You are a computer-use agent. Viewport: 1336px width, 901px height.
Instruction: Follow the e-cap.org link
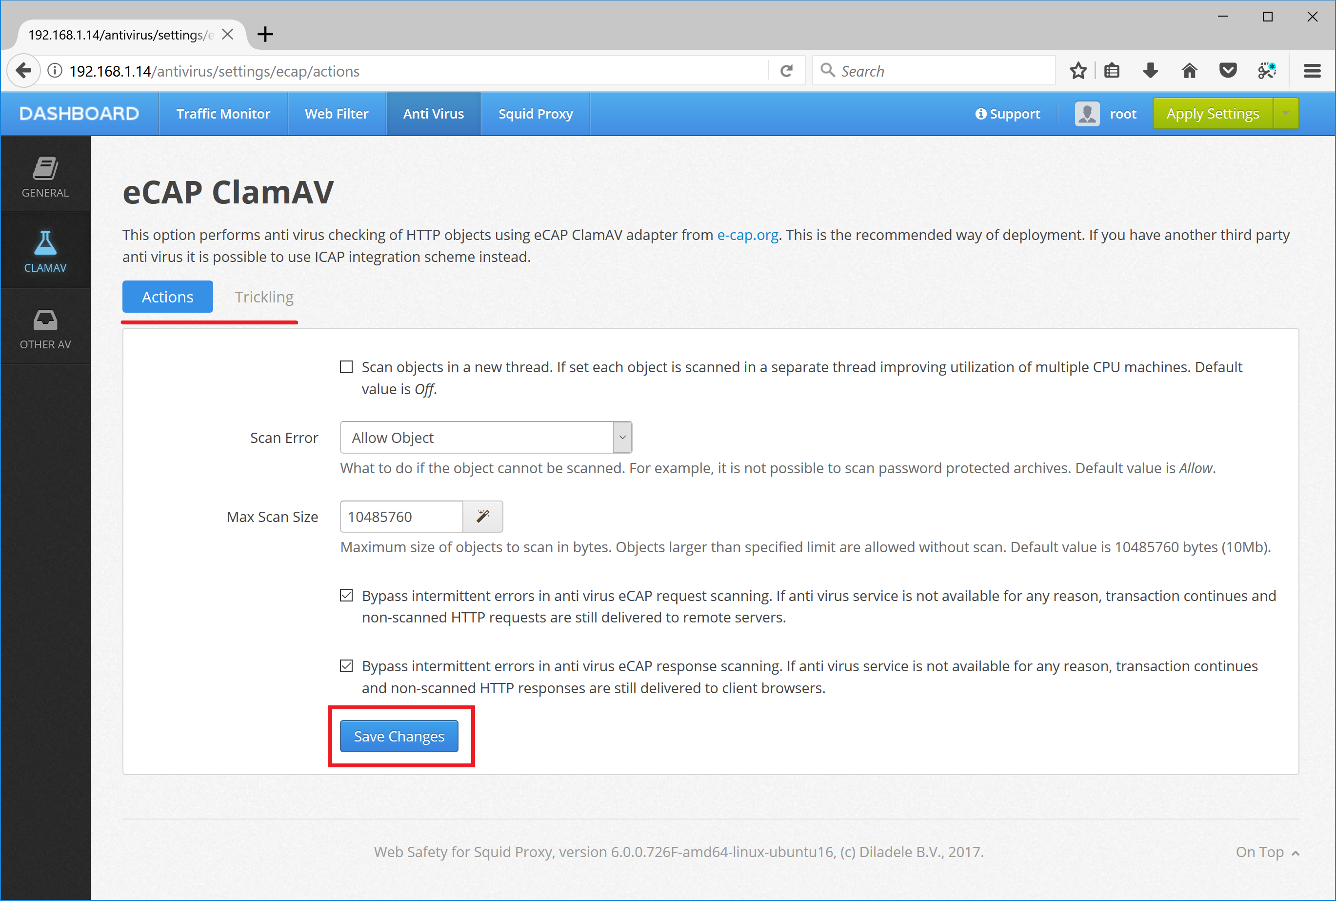click(x=748, y=235)
